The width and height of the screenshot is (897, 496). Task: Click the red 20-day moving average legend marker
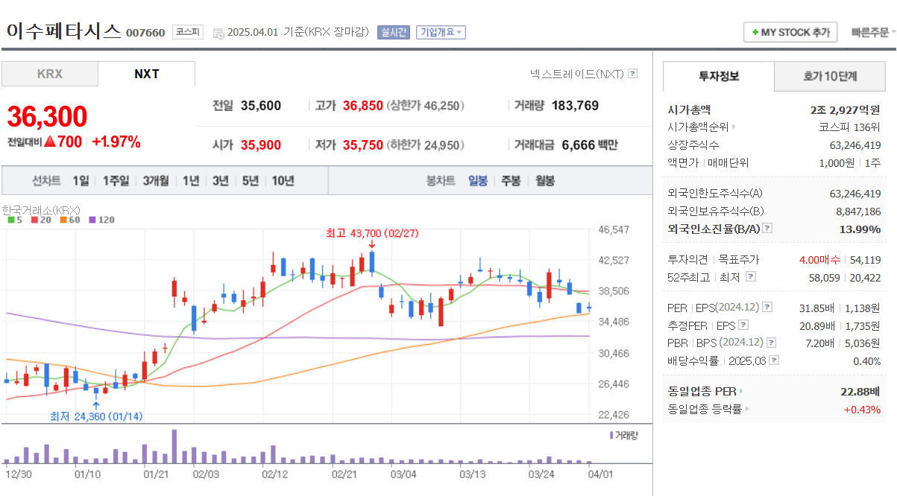pyautogui.click(x=34, y=220)
